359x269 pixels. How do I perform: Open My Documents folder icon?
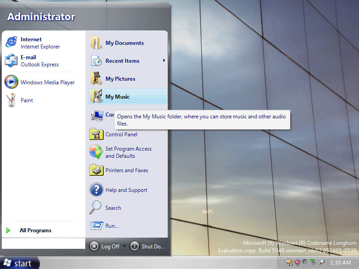96,43
